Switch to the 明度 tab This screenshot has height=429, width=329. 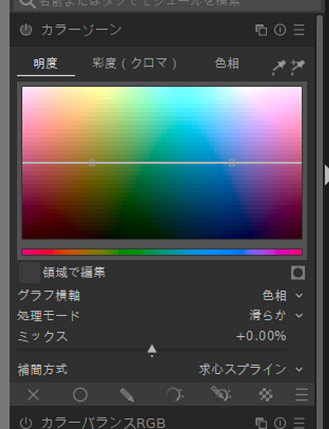click(x=45, y=64)
